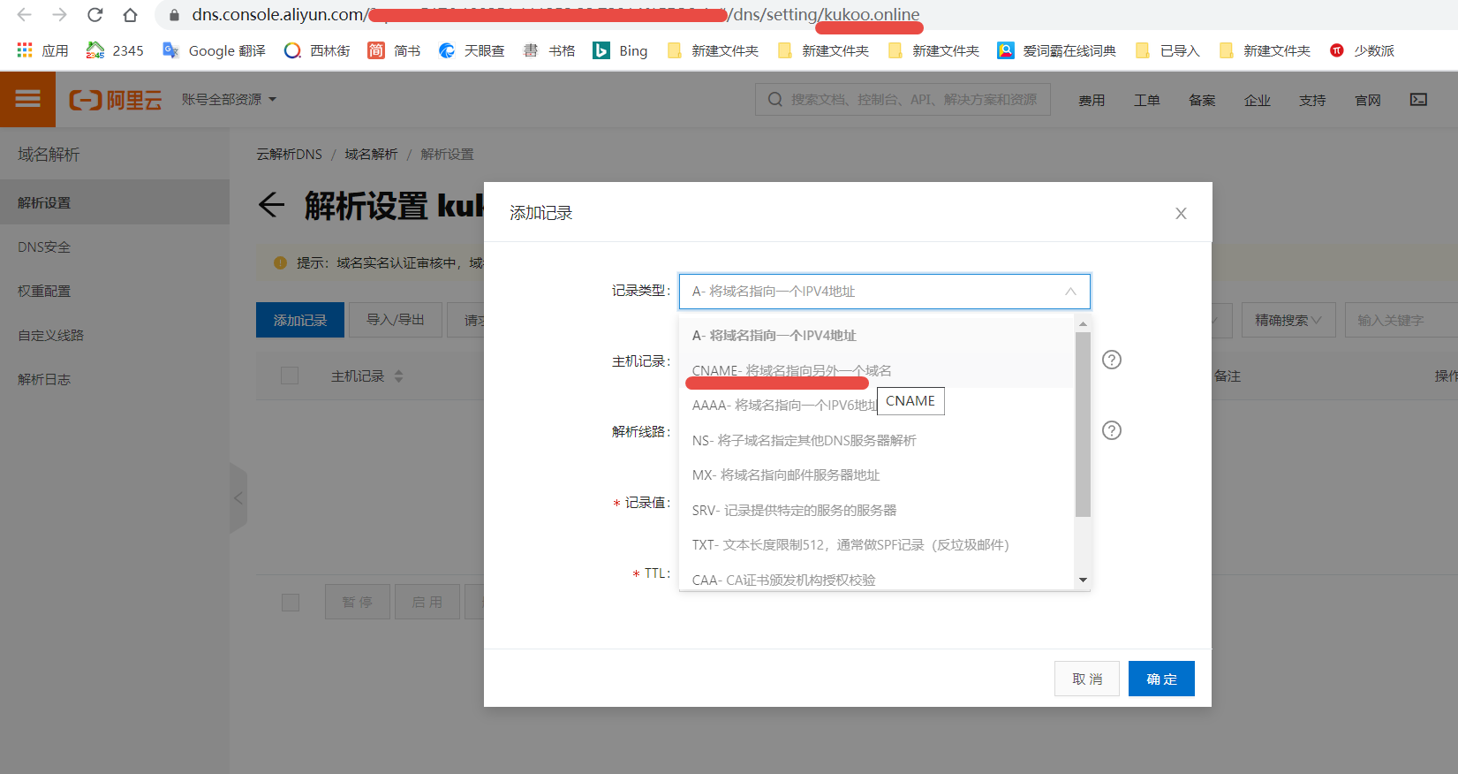Collapse the left sidebar handle
The width and height of the screenshot is (1458, 774).
tap(238, 498)
